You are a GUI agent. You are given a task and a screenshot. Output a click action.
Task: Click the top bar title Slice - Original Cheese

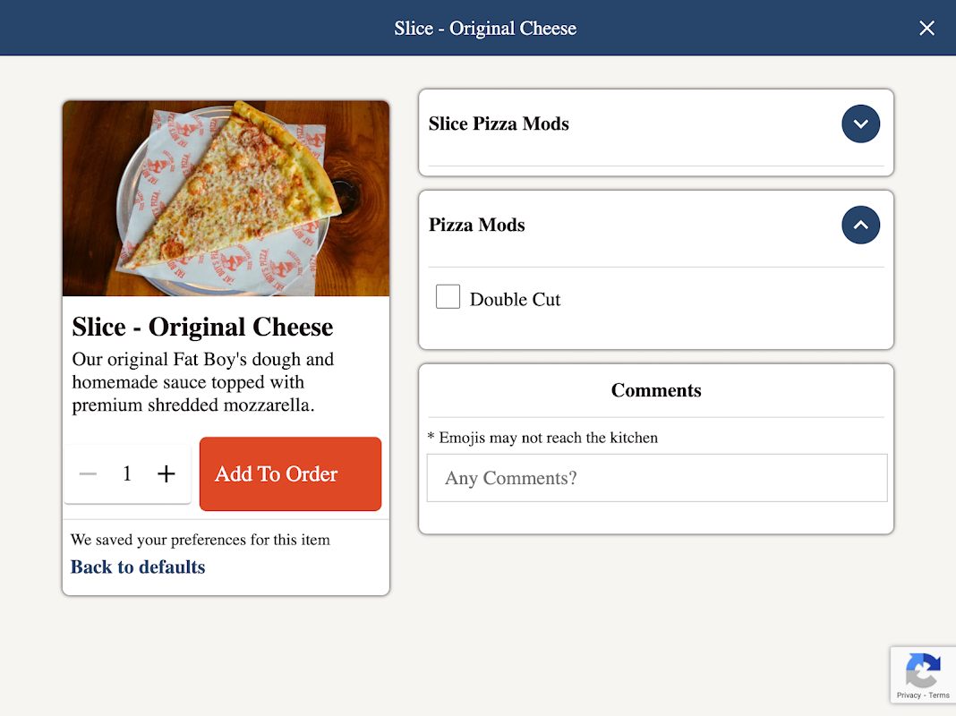pos(485,28)
